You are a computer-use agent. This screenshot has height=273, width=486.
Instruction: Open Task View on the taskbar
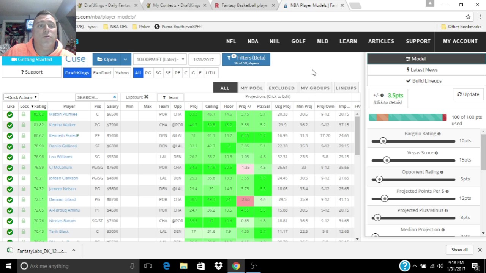(148, 266)
